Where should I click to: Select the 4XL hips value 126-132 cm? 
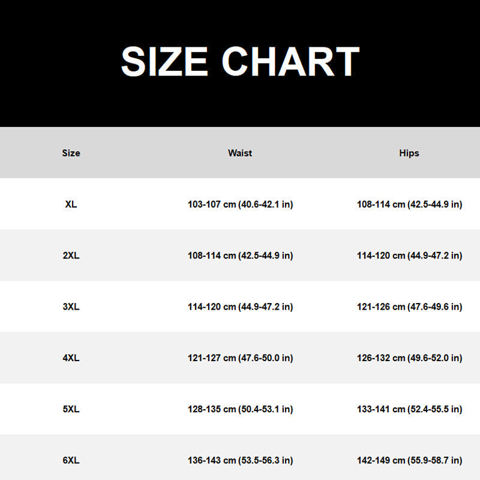point(410,358)
